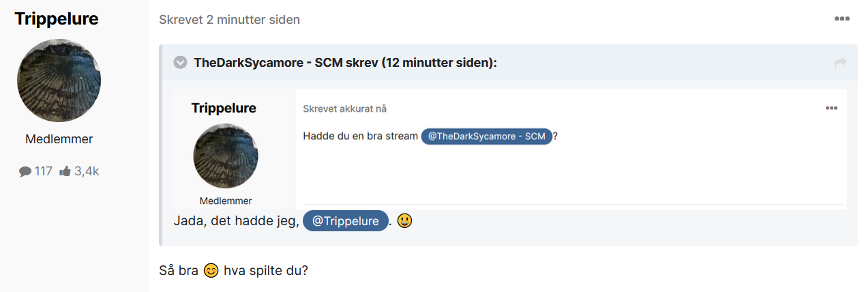Open Trippelure's large profile avatar
The width and height of the screenshot is (864, 292).
[59, 81]
